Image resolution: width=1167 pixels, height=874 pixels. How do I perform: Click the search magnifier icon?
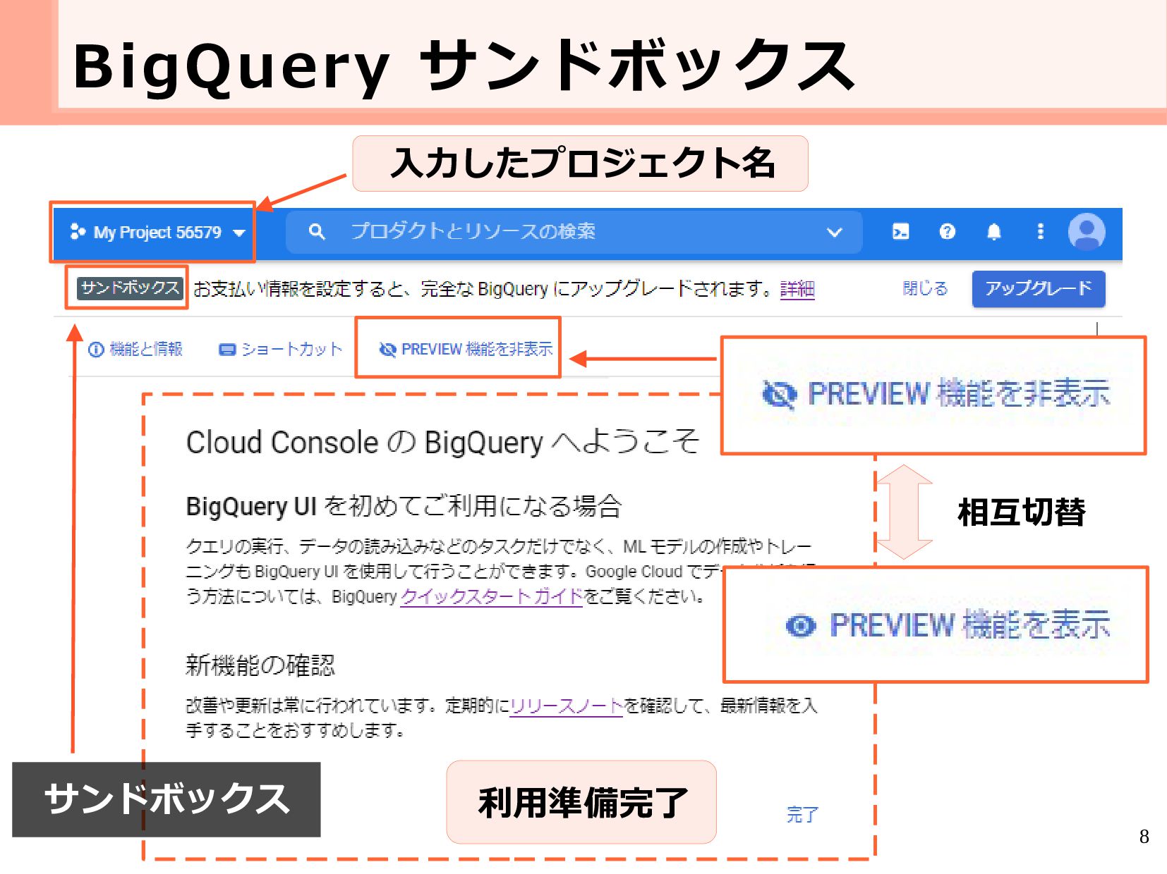(x=317, y=232)
